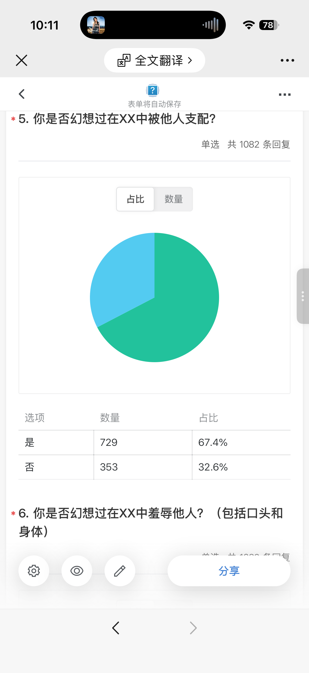309x673 pixels.
Task: Tap the blue question-mark form icon
Action: coord(152,90)
